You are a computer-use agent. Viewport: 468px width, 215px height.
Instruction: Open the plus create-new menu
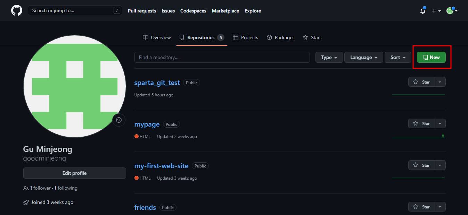(x=436, y=11)
